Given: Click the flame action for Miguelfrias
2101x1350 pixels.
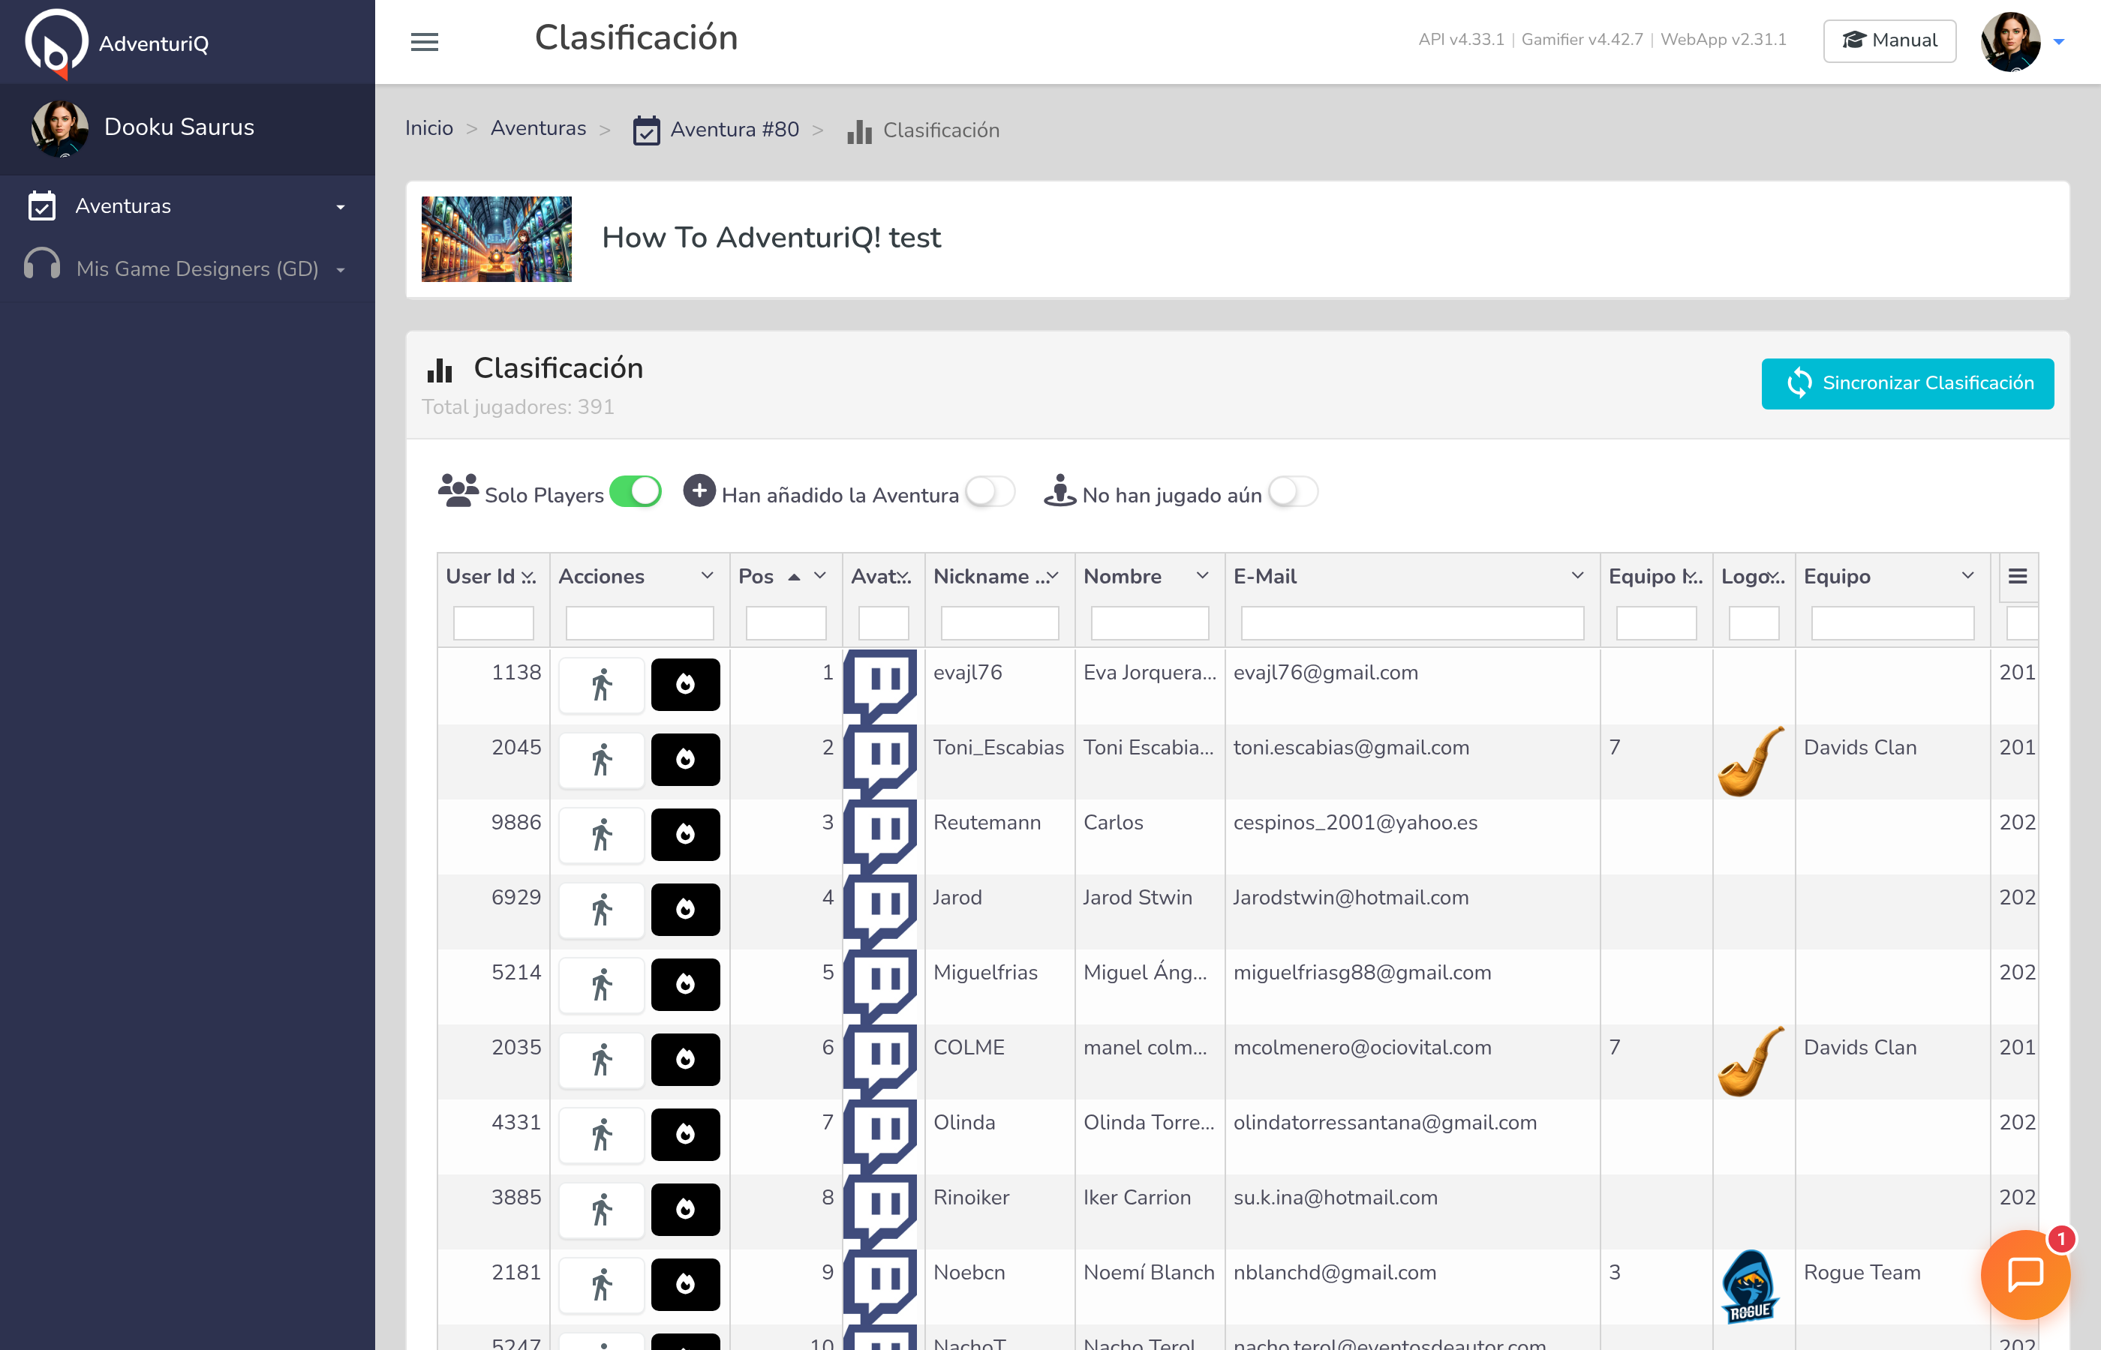Looking at the screenshot, I should point(685,985).
